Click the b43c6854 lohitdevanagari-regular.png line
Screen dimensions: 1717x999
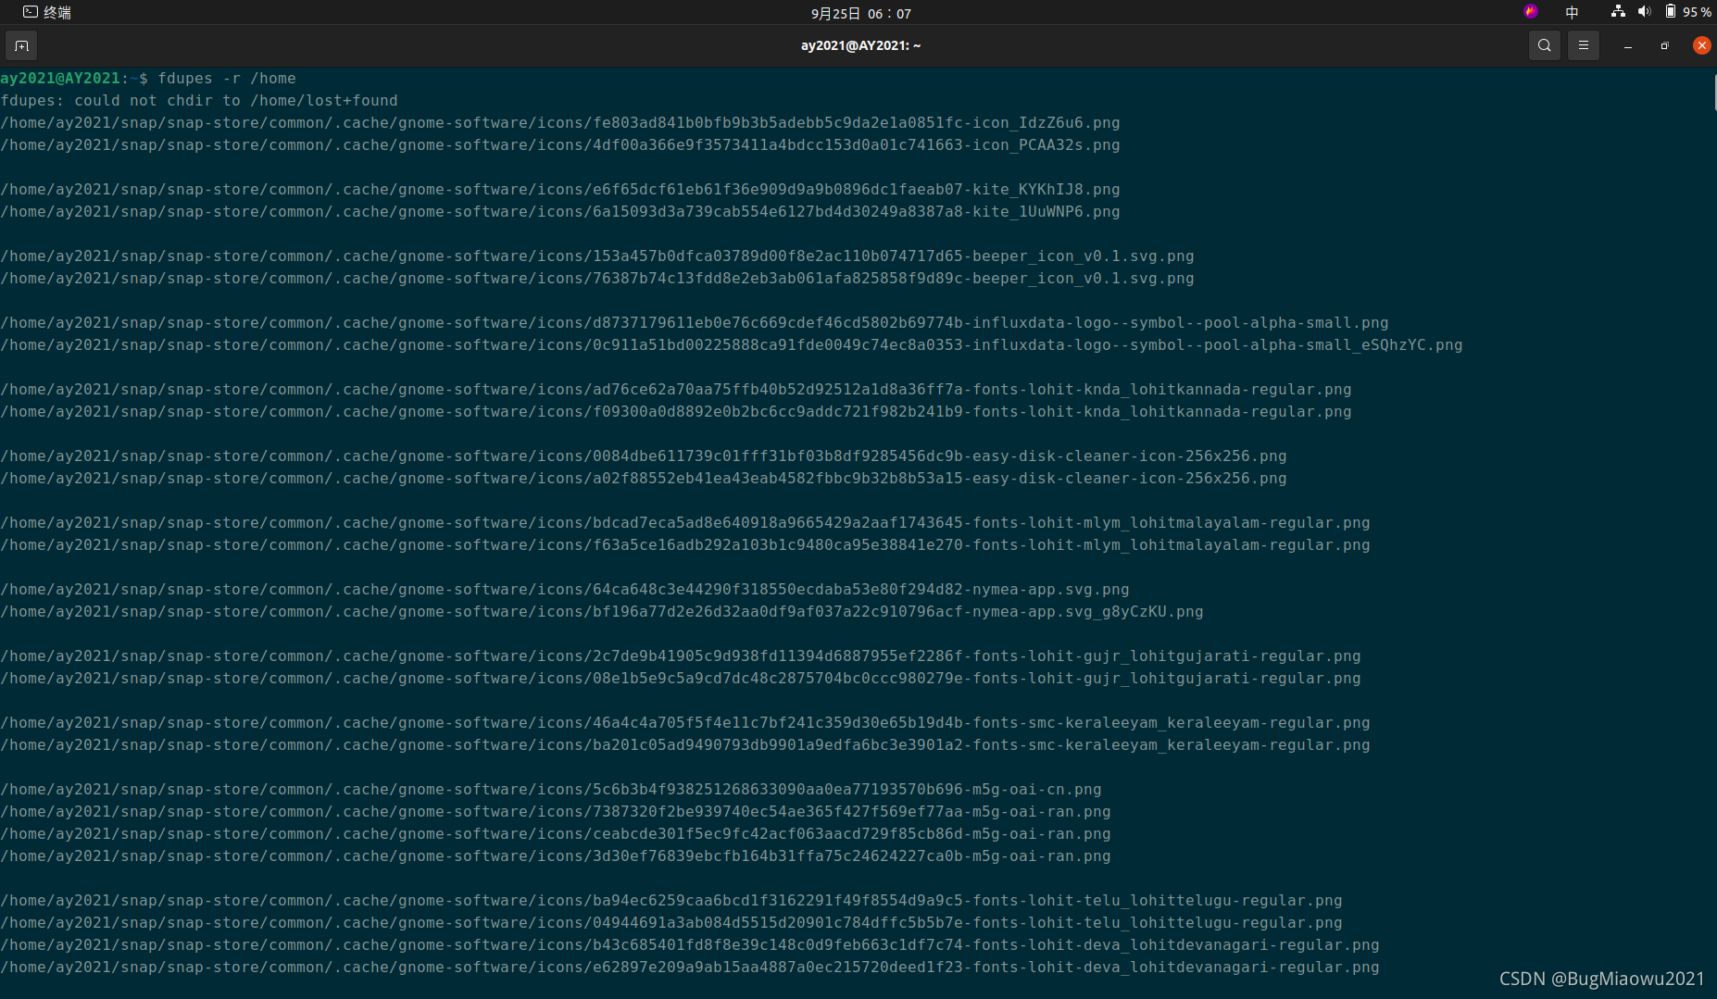[690, 945]
